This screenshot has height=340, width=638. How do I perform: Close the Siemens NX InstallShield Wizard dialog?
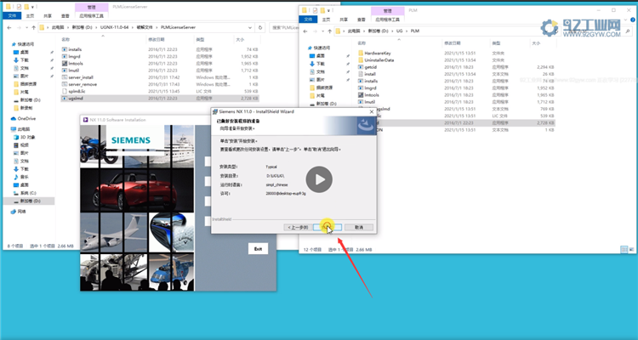point(371,111)
